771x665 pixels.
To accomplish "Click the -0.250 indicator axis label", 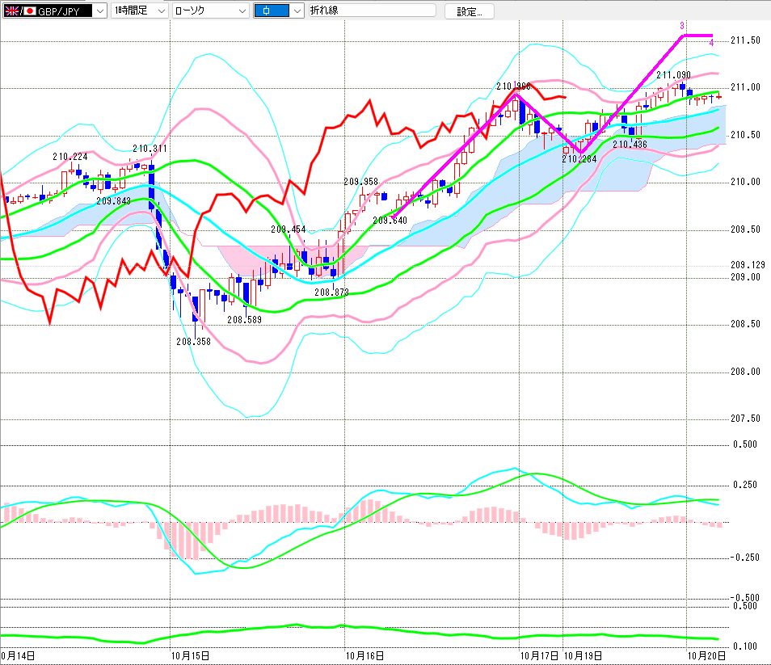I will pos(744,558).
